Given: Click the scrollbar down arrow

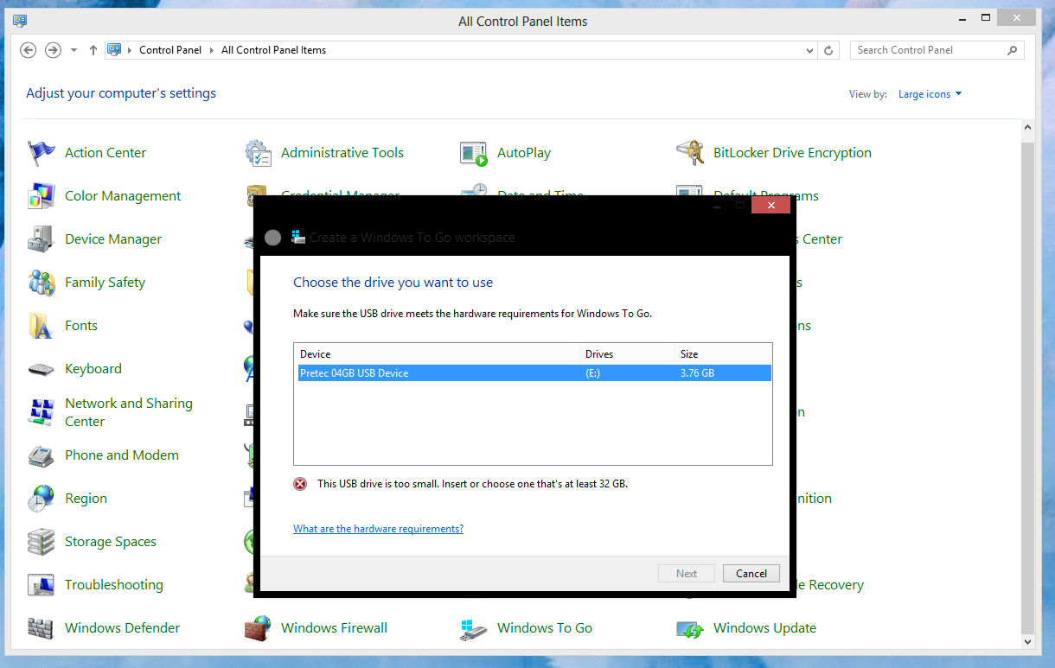Looking at the screenshot, I should pyautogui.click(x=1027, y=641).
